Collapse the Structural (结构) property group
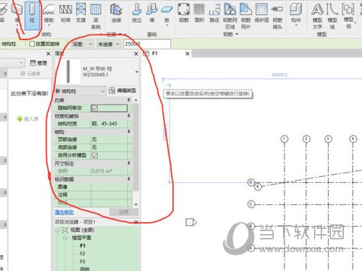Screen dimensions: 362x271 click(x=129, y=132)
